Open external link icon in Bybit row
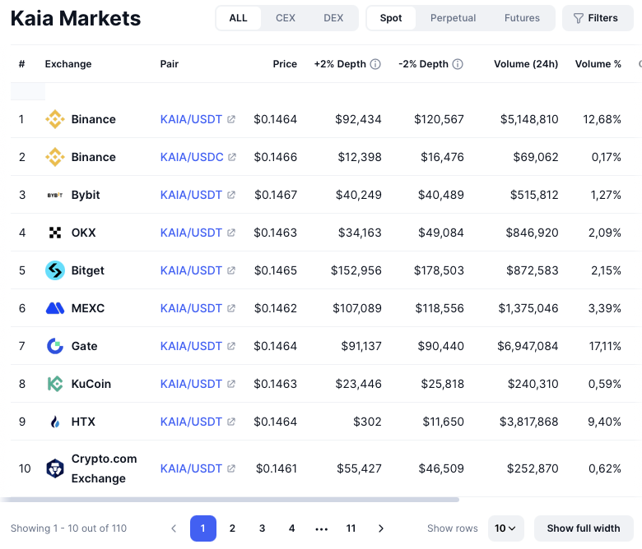The width and height of the screenshot is (642, 549). tap(231, 195)
